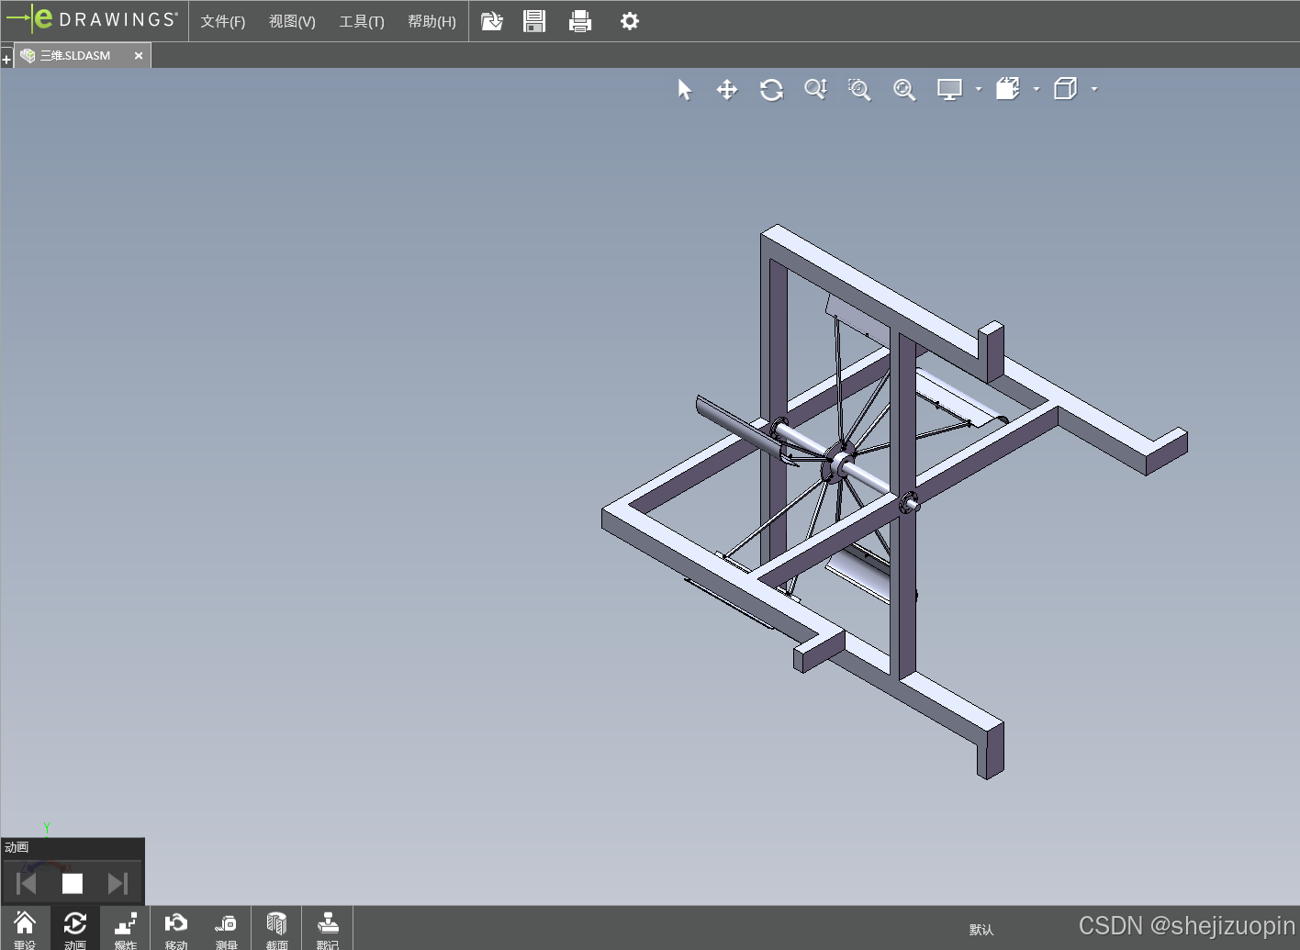Activate the rotate view tool
This screenshot has width=1300, height=950.
(771, 89)
